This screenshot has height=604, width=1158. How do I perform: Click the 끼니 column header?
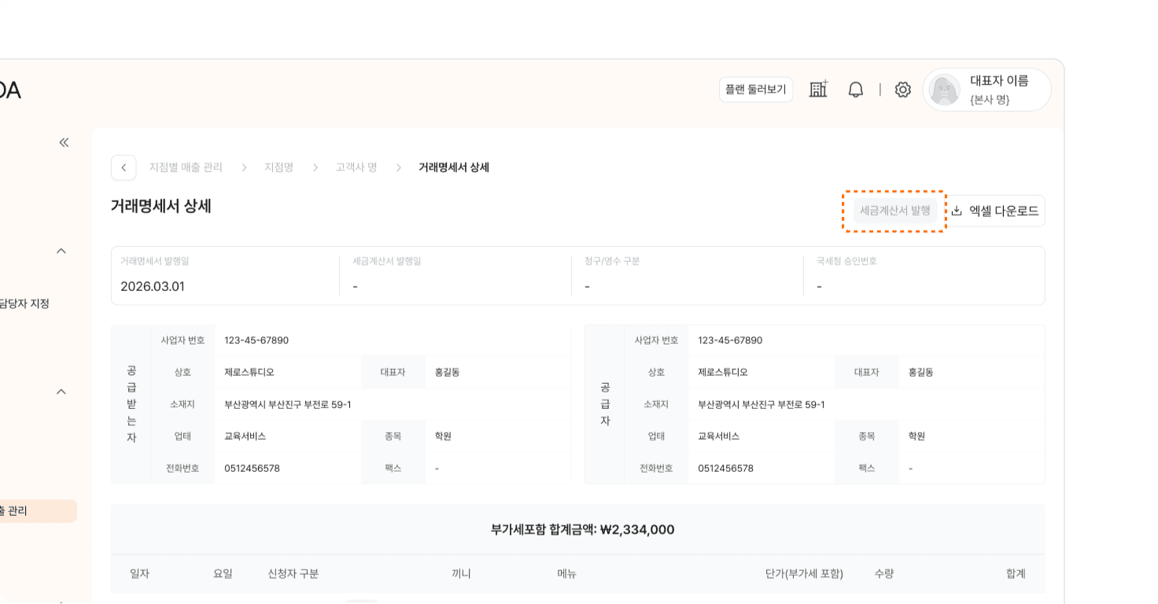click(x=461, y=574)
